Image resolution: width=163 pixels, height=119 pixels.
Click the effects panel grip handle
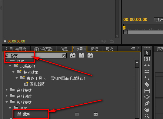pos(139,49)
